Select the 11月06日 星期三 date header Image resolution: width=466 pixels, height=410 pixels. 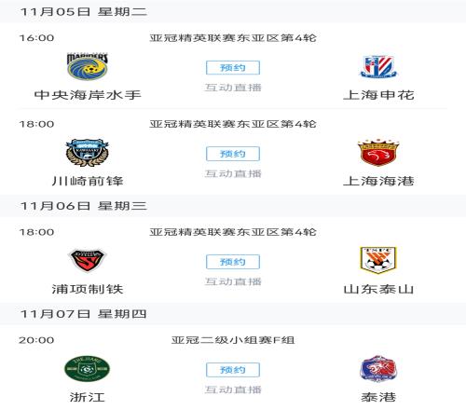coord(84,206)
